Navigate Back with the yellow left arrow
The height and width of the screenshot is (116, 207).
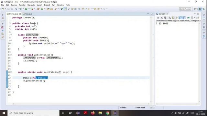tap(98, 9)
